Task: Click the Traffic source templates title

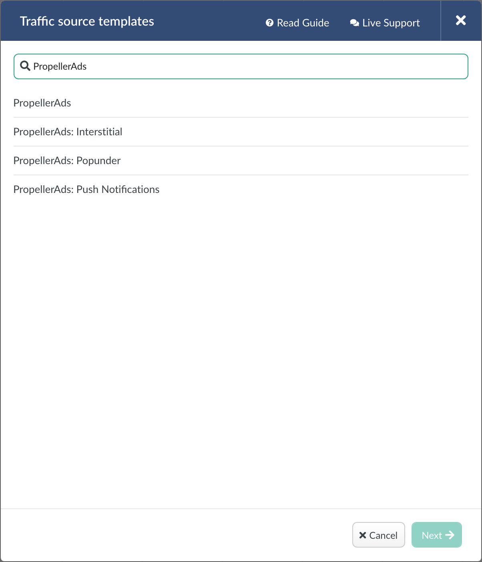Action: tap(87, 21)
